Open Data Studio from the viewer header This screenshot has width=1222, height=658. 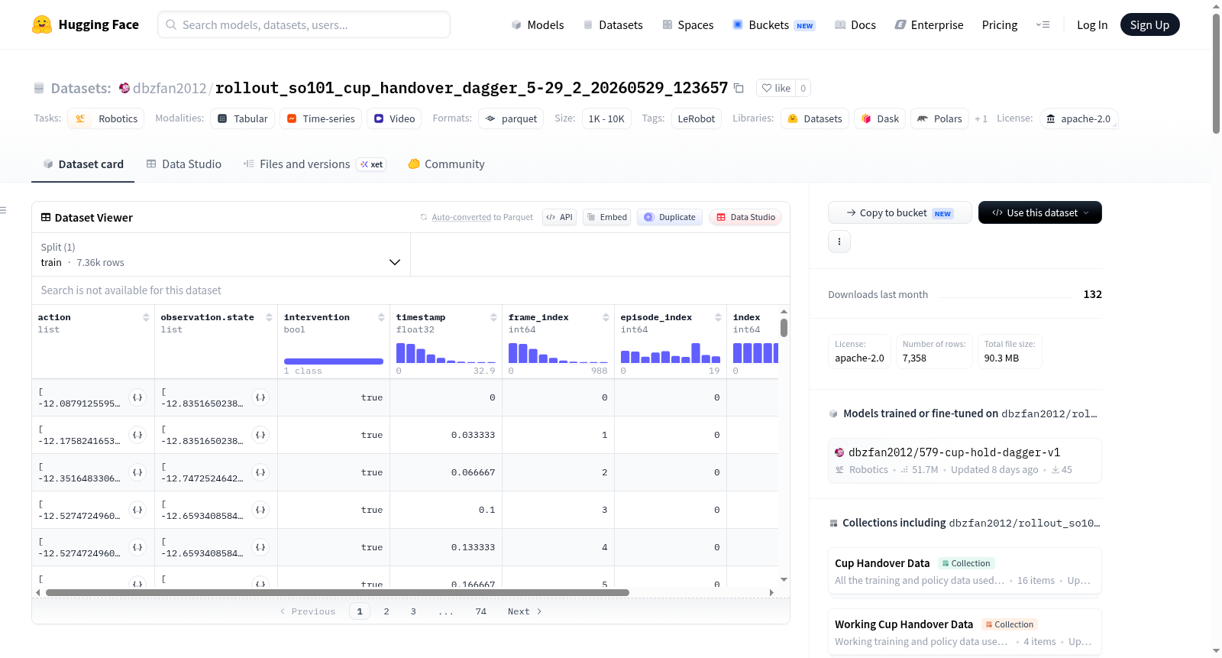tap(745, 217)
